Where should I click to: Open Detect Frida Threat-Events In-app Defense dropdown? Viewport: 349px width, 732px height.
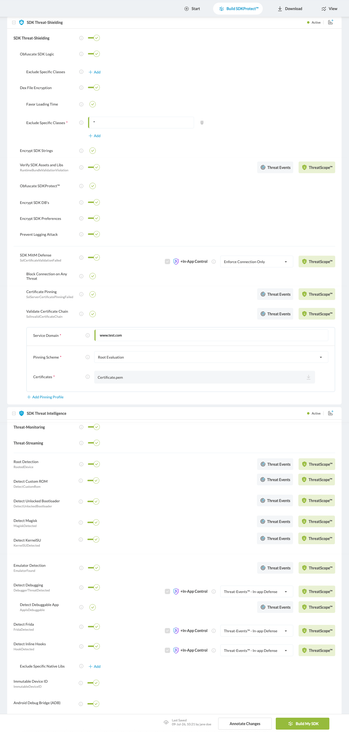tap(256, 631)
